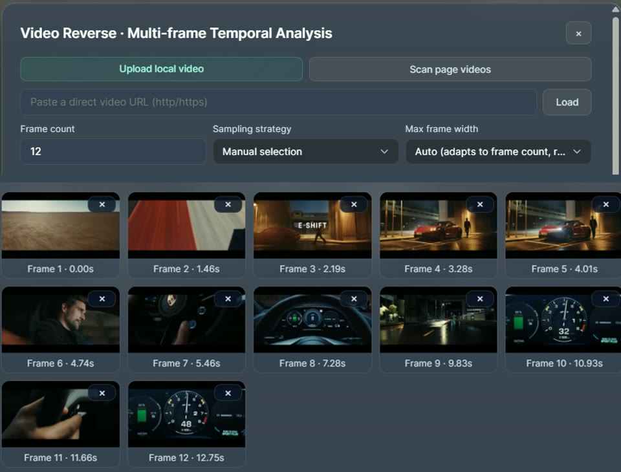Click the Load button
The width and height of the screenshot is (621, 472).
[567, 102]
